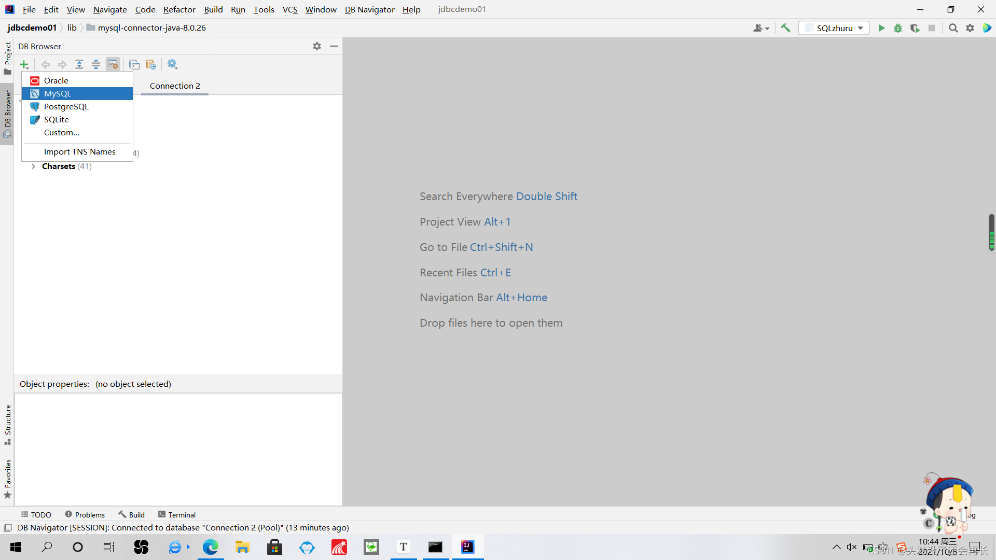Click the collapse all icon in DB Browser

(96, 64)
